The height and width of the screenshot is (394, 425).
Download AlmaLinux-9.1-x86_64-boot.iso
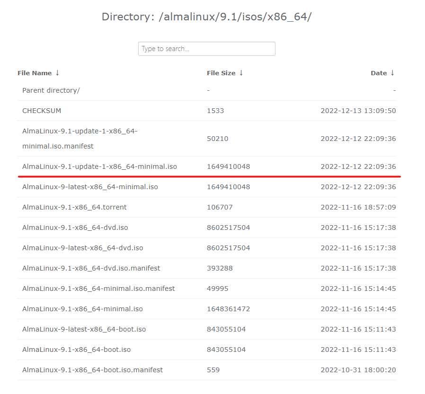point(77,350)
